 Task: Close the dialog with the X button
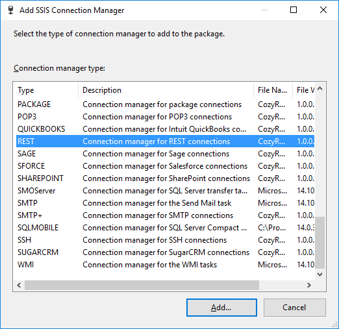[x=323, y=10]
